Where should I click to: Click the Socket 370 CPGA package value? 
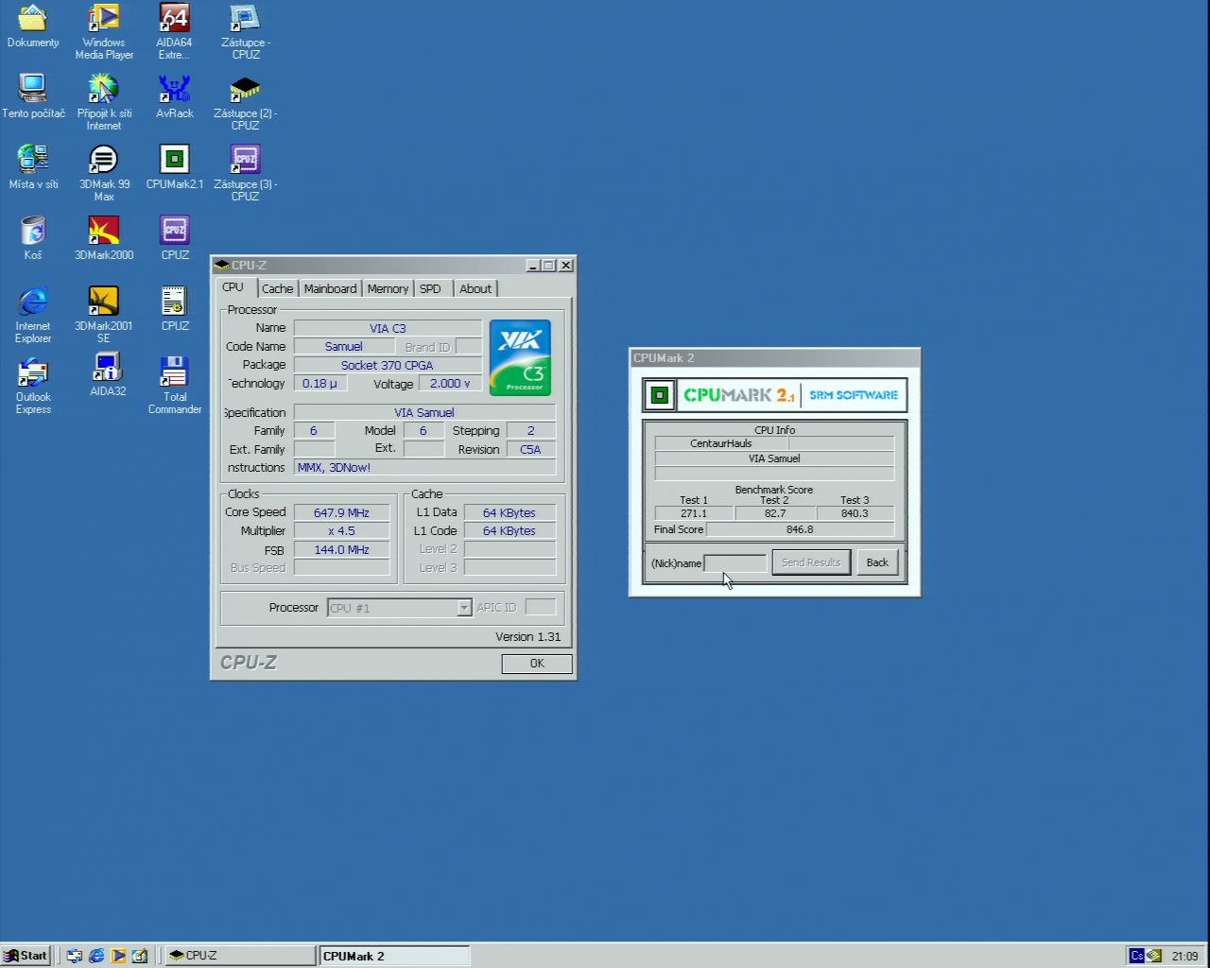pyautogui.click(x=388, y=365)
